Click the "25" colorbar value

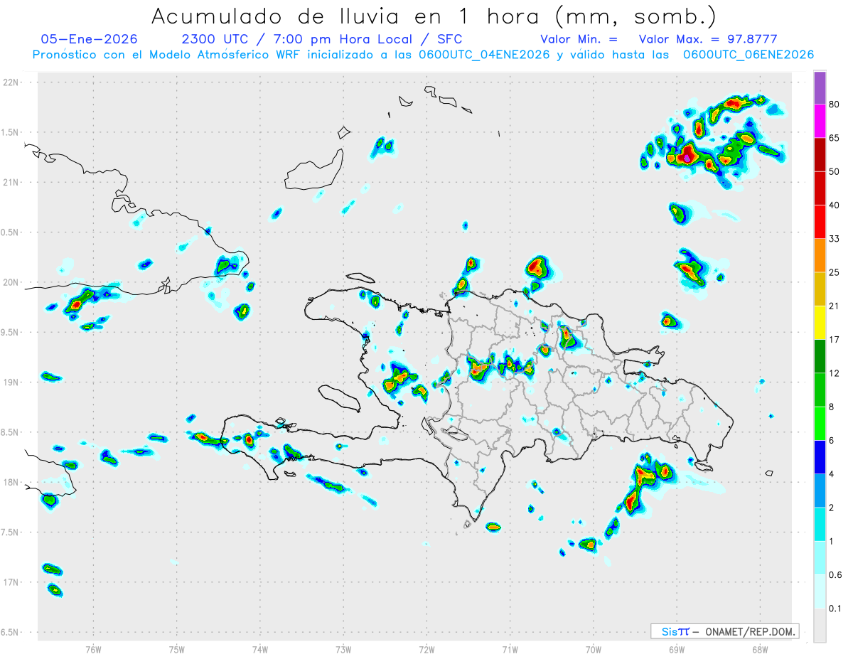pyautogui.click(x=835, y=272)
